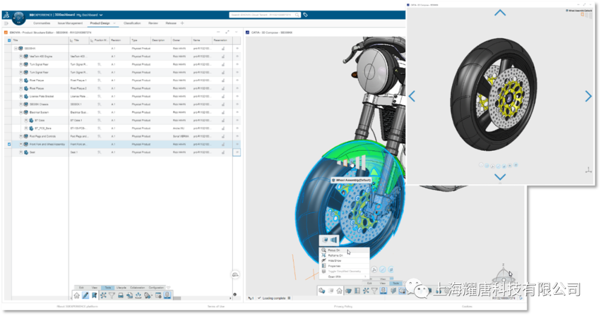Click orange view icon in wheel preview corner

[x=582, y=14]
